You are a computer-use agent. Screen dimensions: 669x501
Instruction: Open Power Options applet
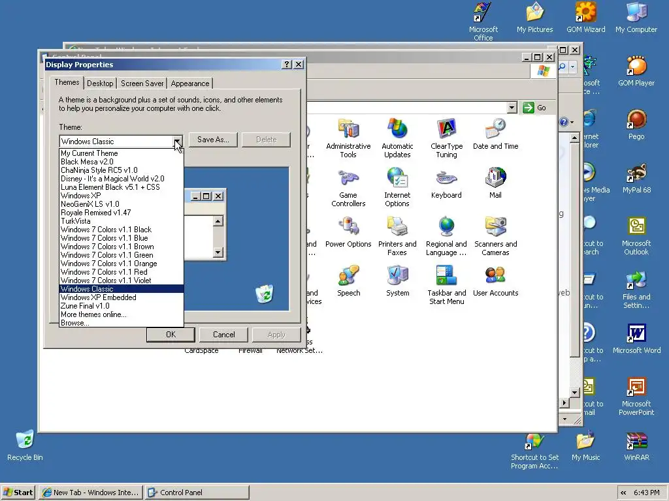point(348,232)
